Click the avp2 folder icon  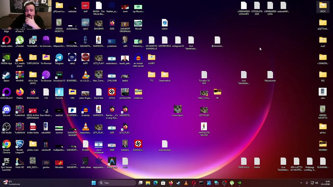pos(323,42)
